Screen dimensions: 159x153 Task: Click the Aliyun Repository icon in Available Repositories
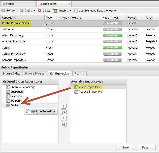coord(76,87)
